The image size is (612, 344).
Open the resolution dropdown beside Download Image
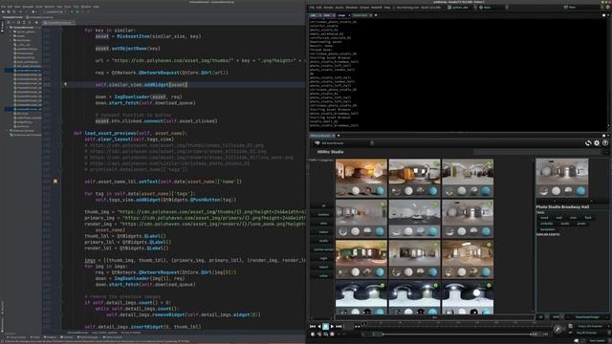tap(556, 317)
